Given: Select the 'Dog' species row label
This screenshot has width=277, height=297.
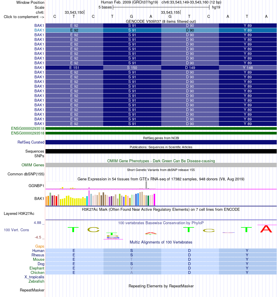Looking at the screenshot, I should [x=41, y=264].
